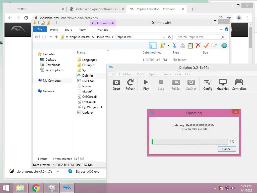
Task: Select the Qt5Core.dll file
Action: click(x=90, y=97)
